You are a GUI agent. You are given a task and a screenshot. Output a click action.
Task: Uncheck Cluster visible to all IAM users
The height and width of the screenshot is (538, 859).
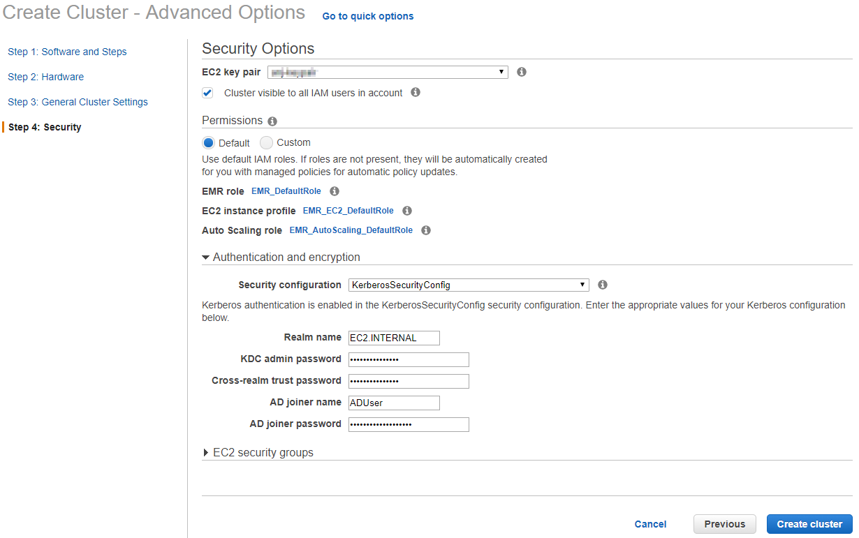point(207,93)
